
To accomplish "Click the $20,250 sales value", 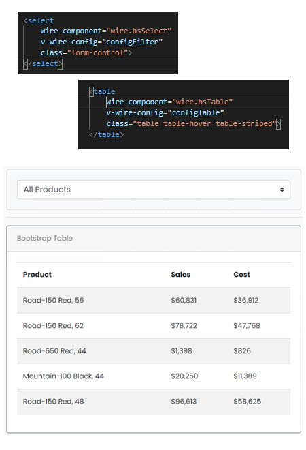I will (184, 376).
